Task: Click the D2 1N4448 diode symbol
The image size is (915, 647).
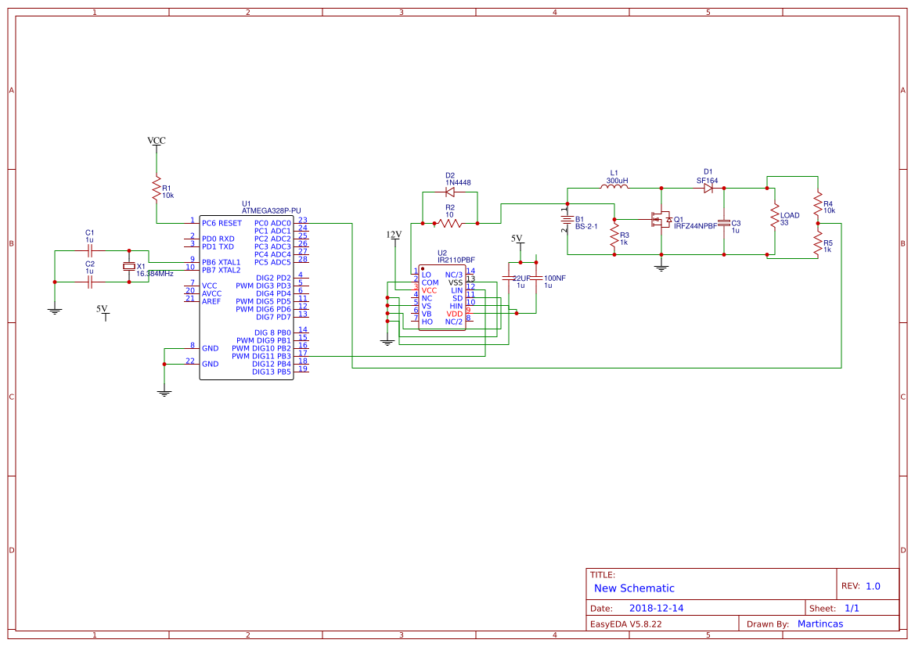Action: click(x=450, y=192)
